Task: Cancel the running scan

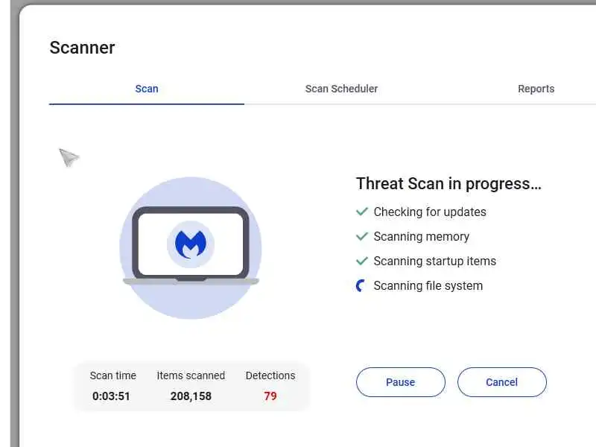Action: [x=501, y=382]
